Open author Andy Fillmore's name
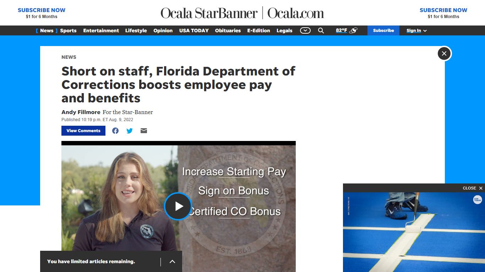 tap(81, 112)
